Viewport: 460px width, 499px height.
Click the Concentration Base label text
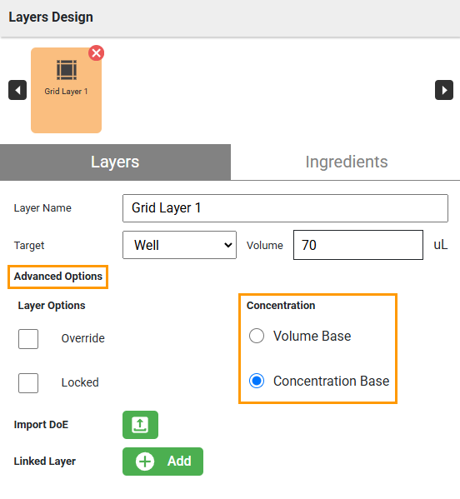coord(331,381)
